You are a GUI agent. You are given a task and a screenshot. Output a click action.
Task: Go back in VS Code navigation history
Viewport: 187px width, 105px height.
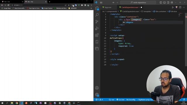coord(113,3)
